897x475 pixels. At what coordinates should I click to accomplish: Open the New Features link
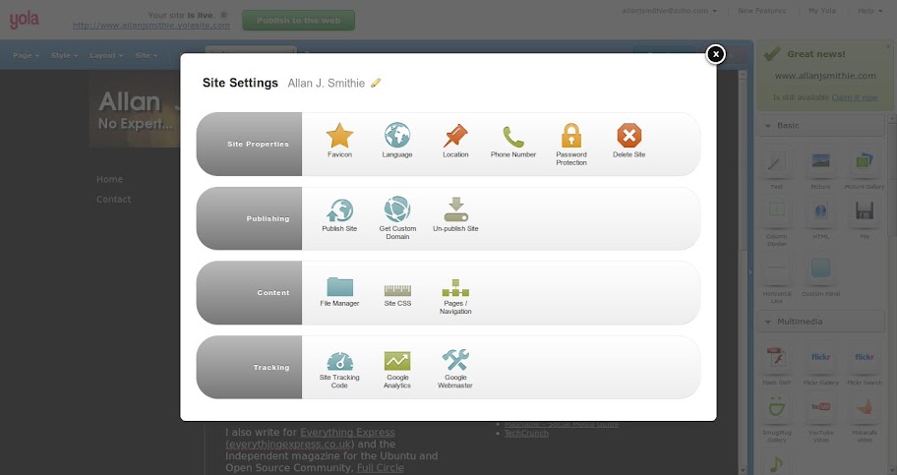pos(761,10)
